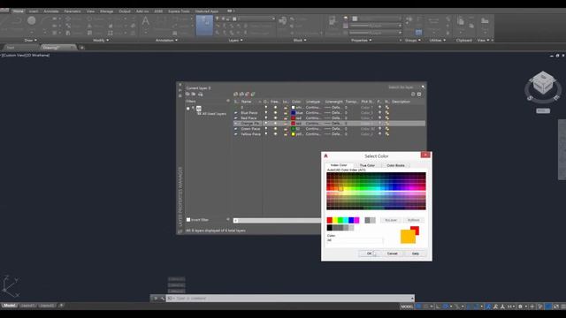The image size is (566, 318).
Task: Click Help in Select Color dialog
Action: [416, 254]
